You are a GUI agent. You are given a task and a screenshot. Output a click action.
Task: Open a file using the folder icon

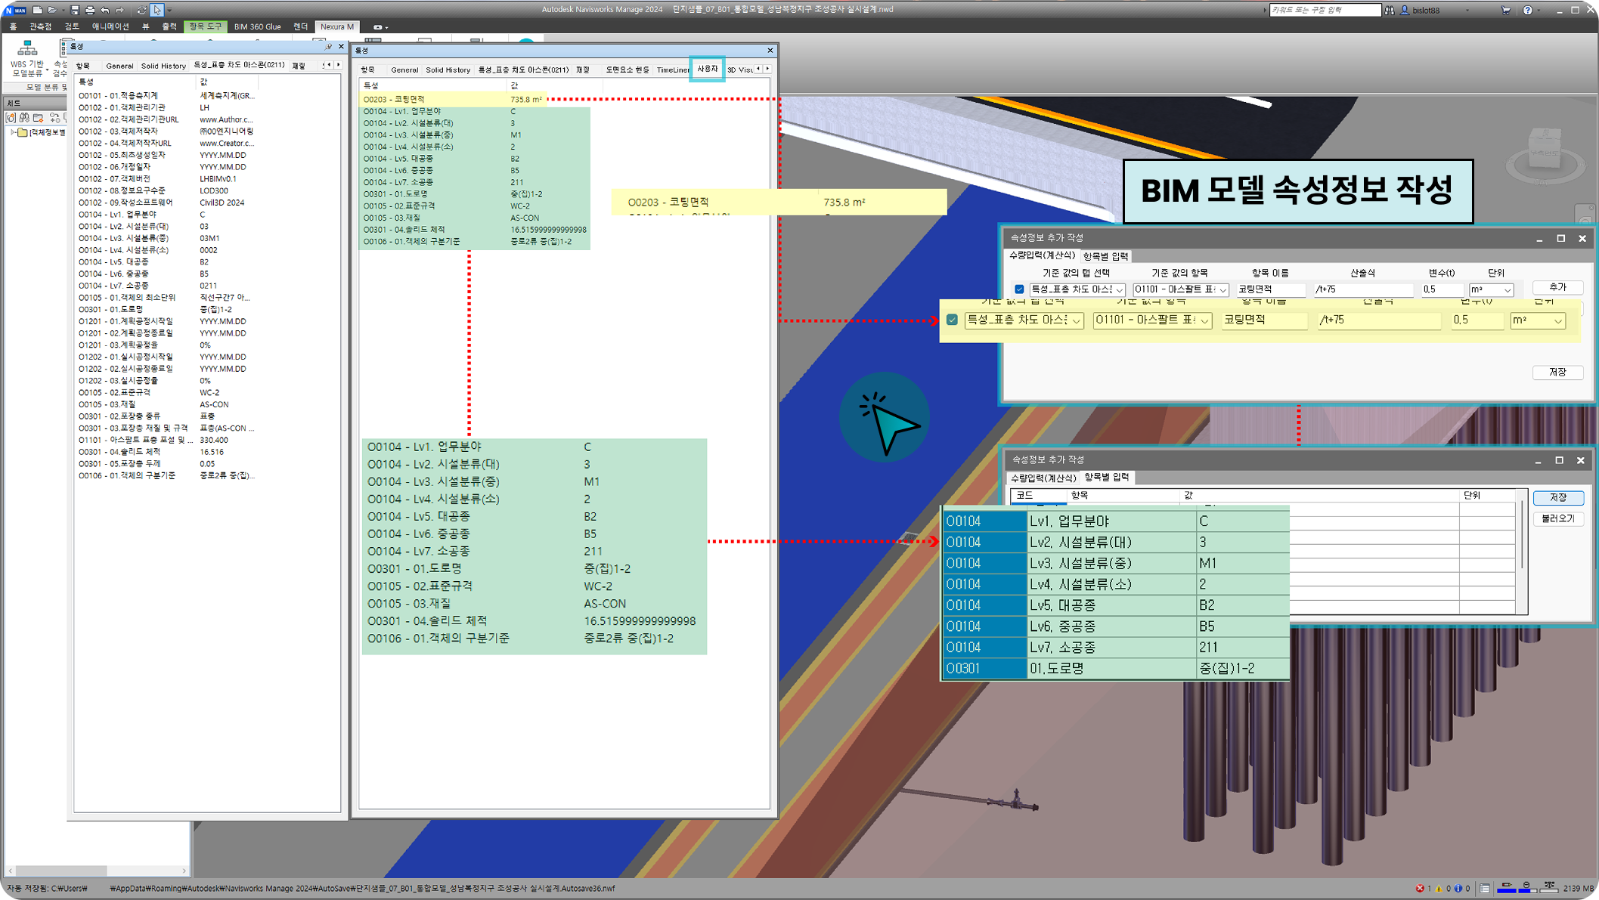click(53, 10)
